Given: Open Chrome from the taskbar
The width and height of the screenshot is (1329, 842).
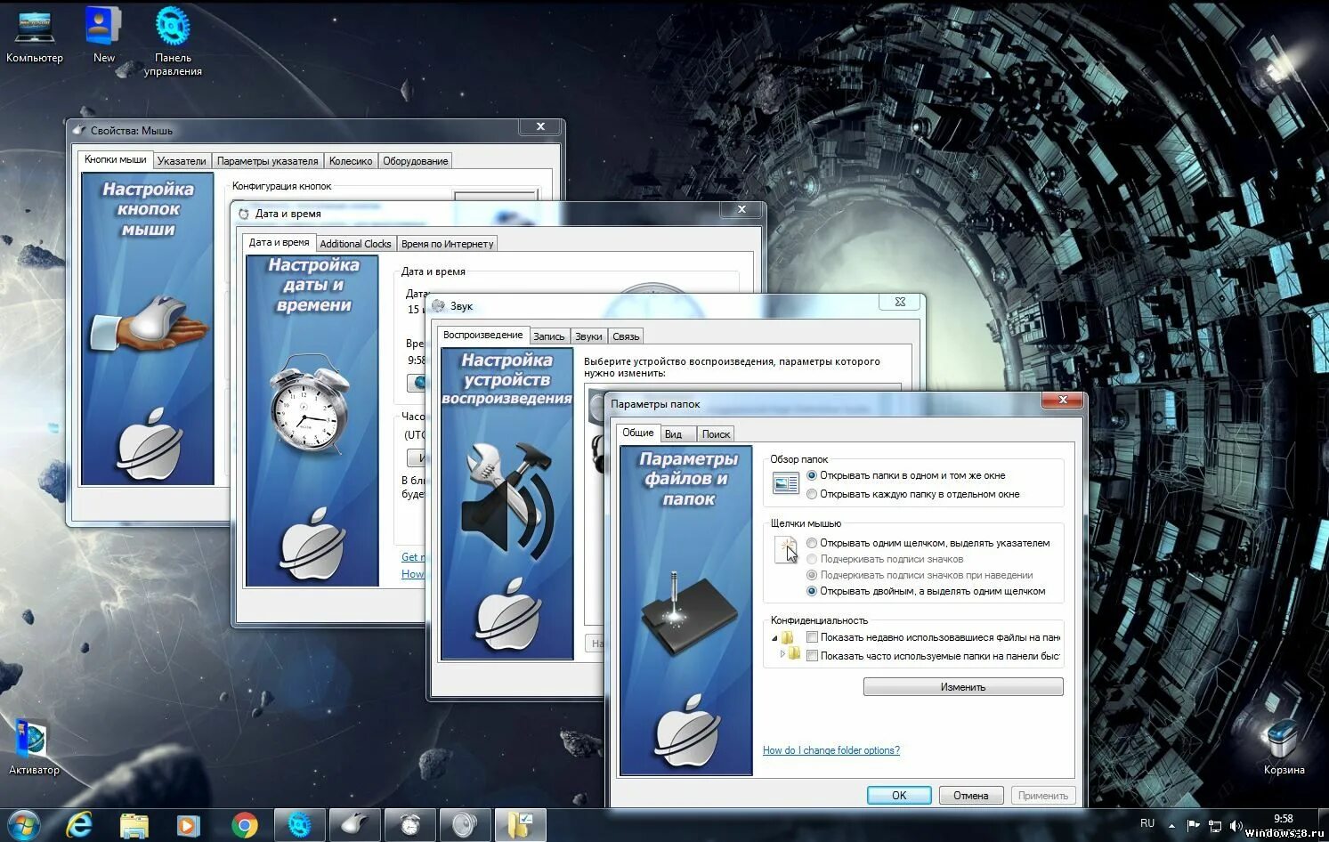Looking at the screenshot, I should 247,826.
